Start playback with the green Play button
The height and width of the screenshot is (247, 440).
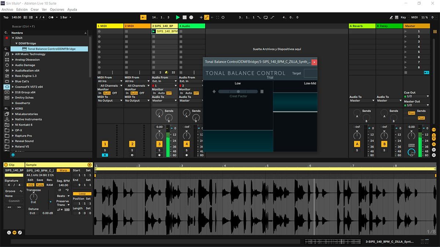(x=178, y=17)
